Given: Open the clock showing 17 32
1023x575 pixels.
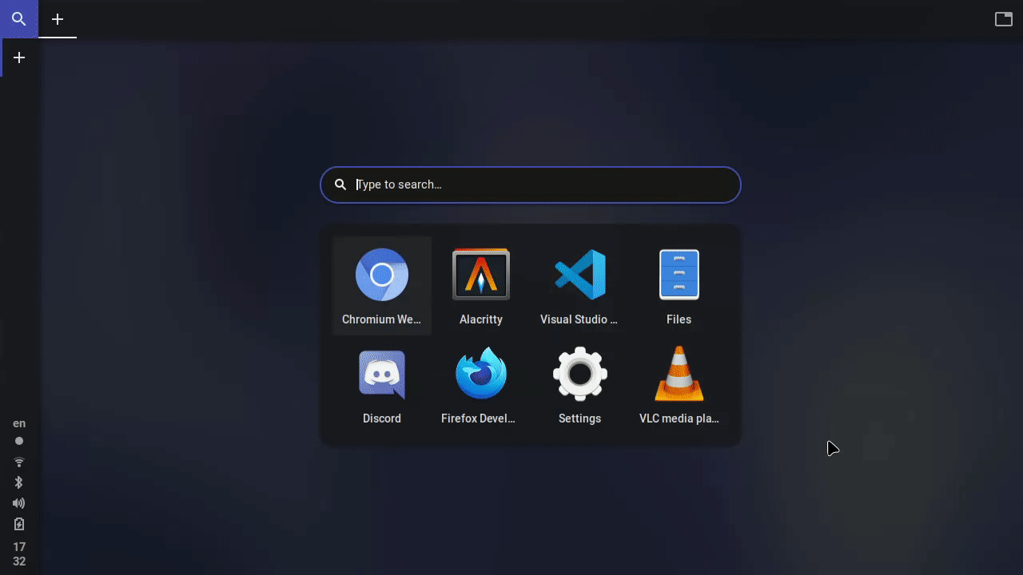Looking at the screenshot, I should coord(19,554).
